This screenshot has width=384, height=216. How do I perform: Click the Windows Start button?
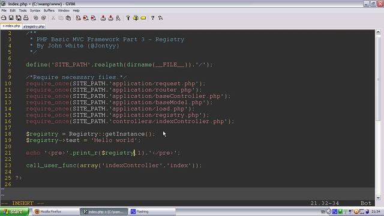coord(14,212)
